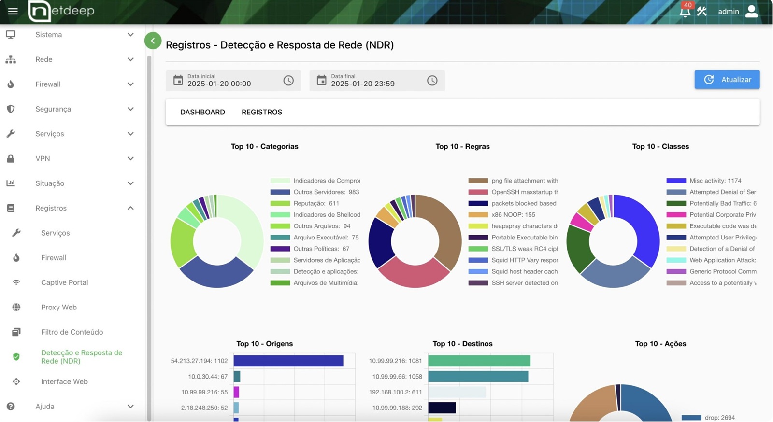The height and width of the screenshot is (422, 773).
Task: Click the Sistema monitor icon
Action: (x=11, y=35)
